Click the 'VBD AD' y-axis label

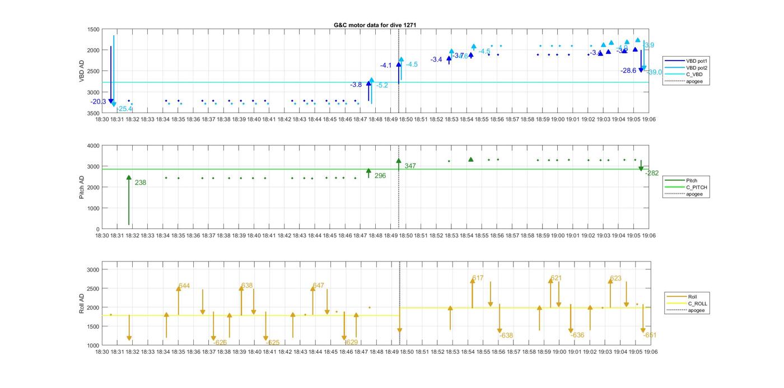click(x=82, y=71)
